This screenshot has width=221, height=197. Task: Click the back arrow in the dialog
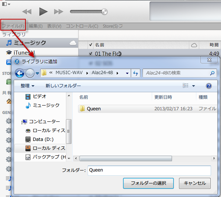pos(20,73)
